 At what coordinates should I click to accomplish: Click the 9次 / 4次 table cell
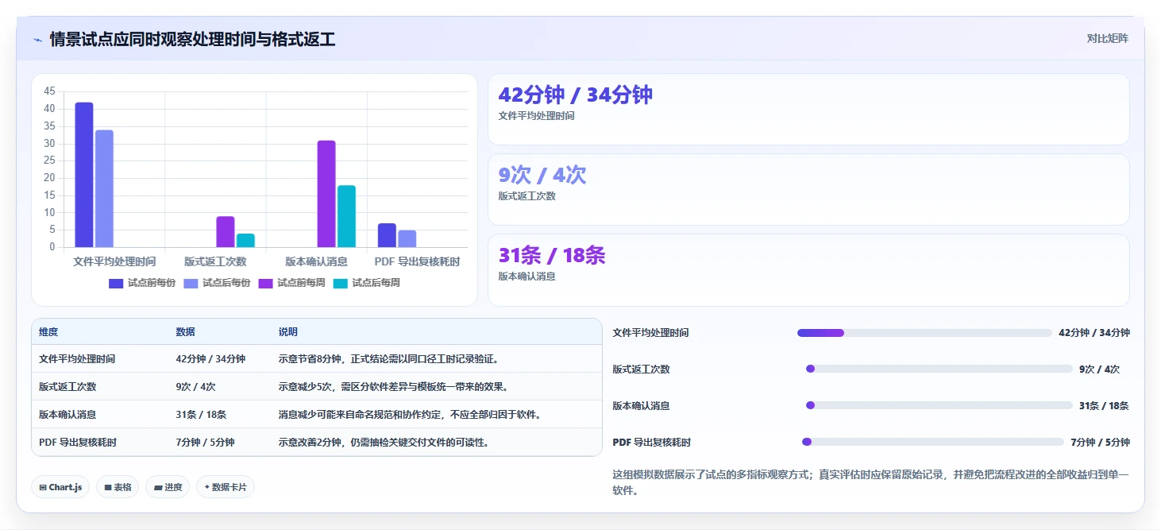tap(195, 387)
